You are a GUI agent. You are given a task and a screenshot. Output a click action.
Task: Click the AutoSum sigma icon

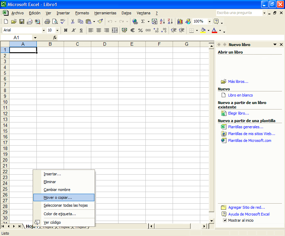tap(143, 21)
